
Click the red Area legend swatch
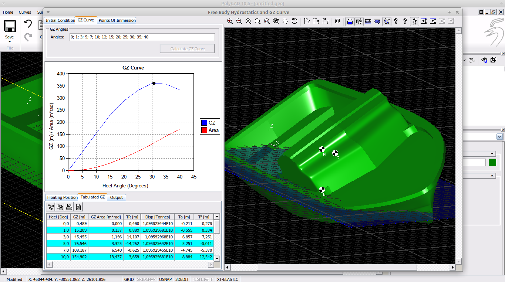(x=203, y=130)
